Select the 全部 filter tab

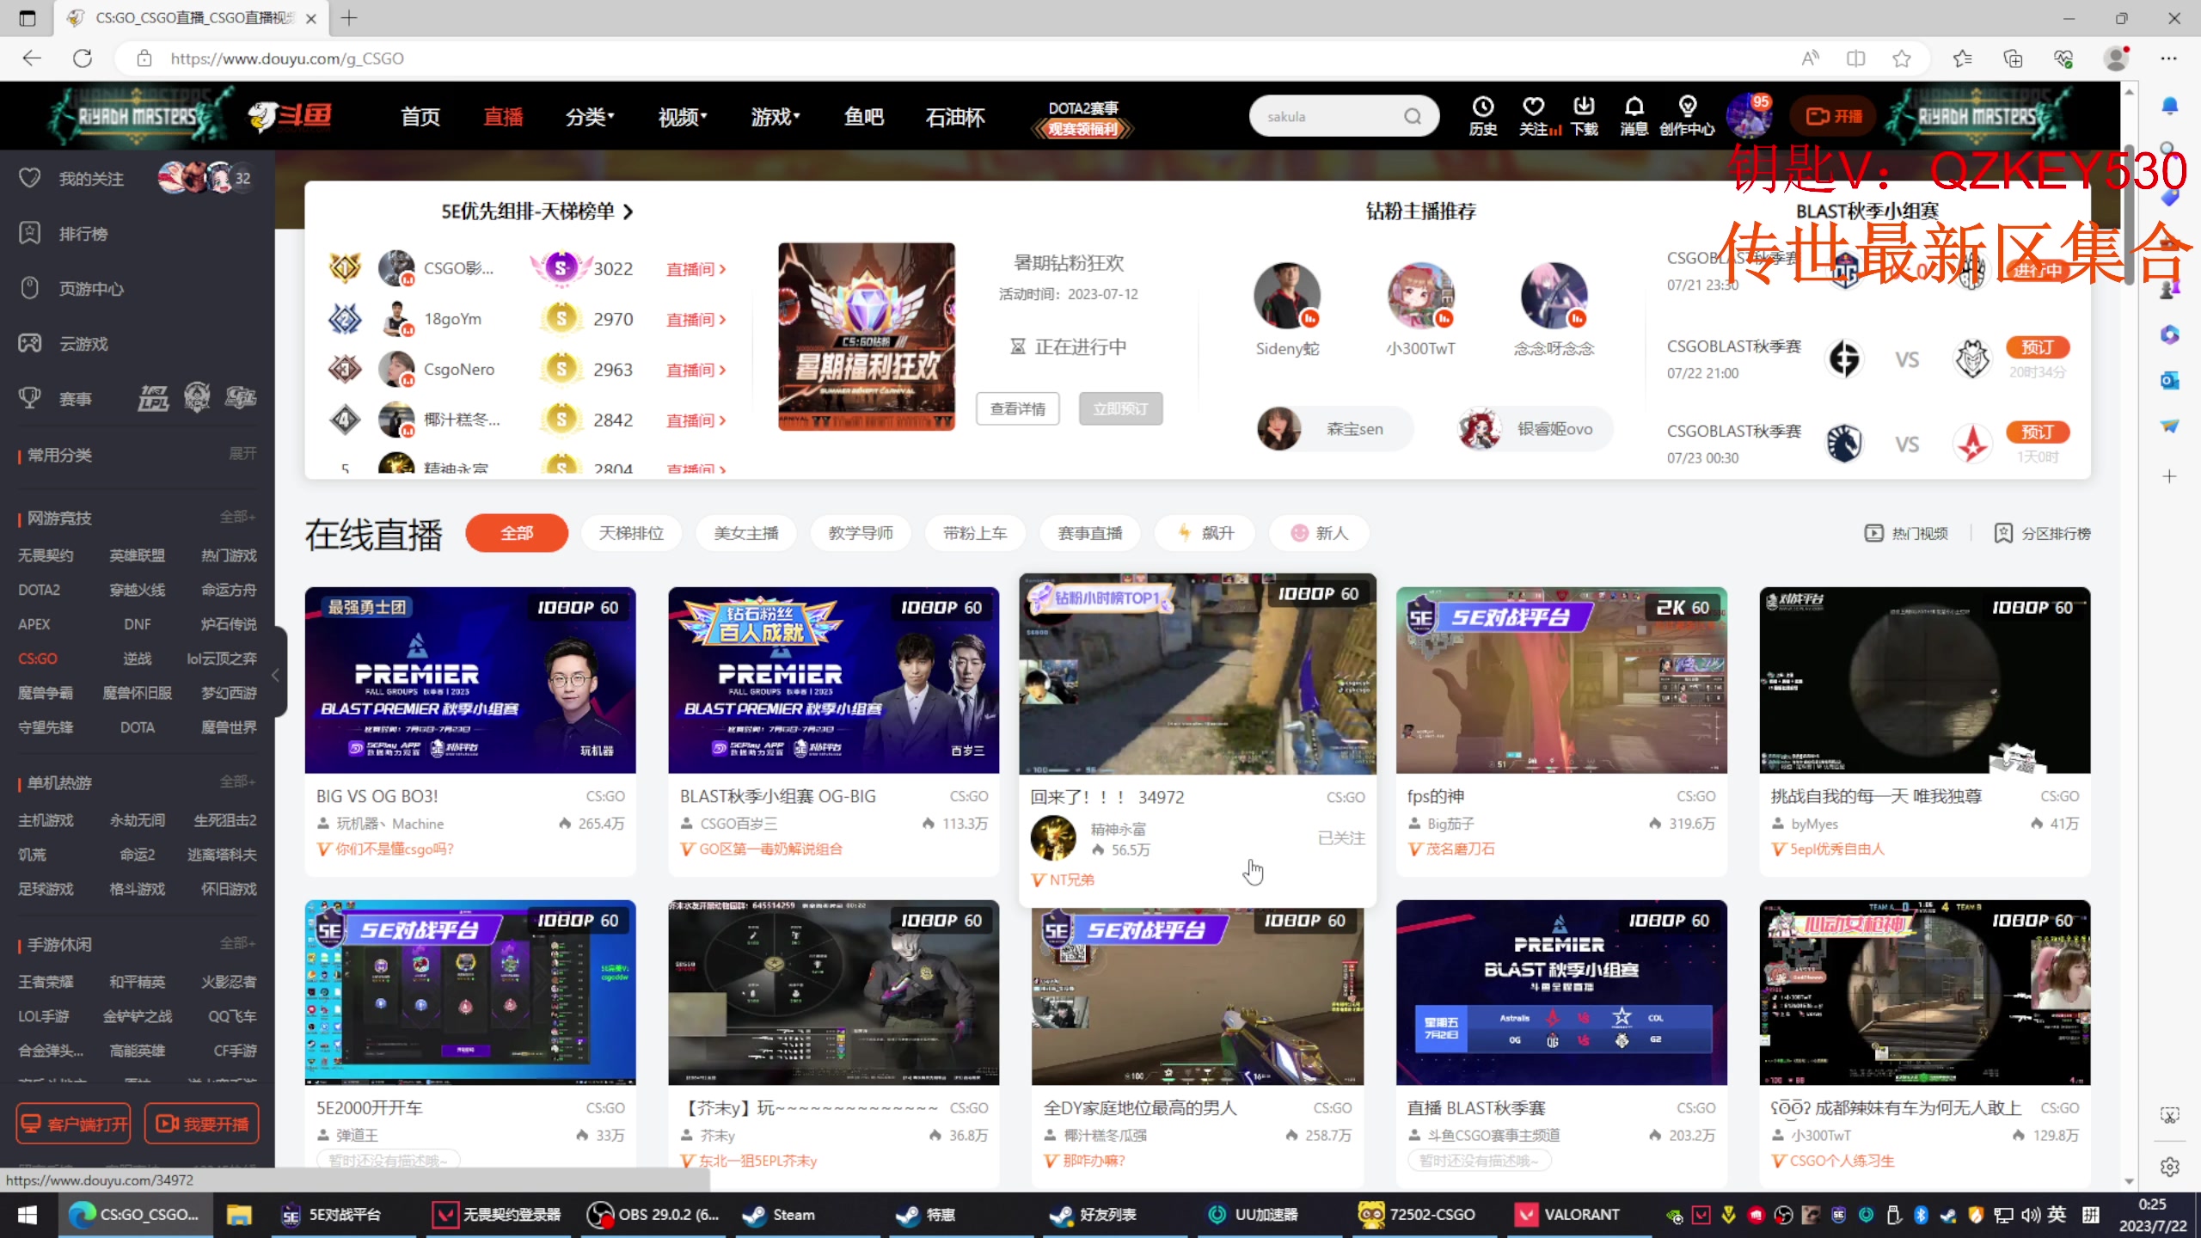[517, 533]
